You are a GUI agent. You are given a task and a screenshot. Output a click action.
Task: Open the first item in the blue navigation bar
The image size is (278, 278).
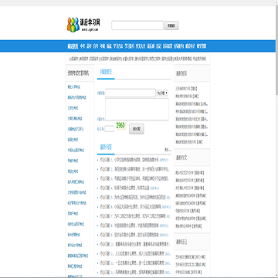[x=73, y=46]
